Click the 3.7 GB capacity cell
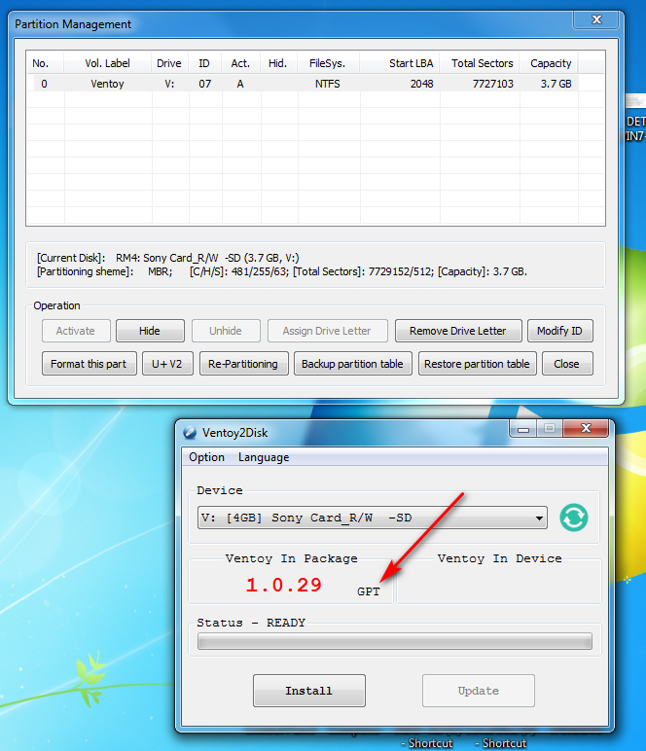The height and width of the screenshot is (751, 646). 556,84
